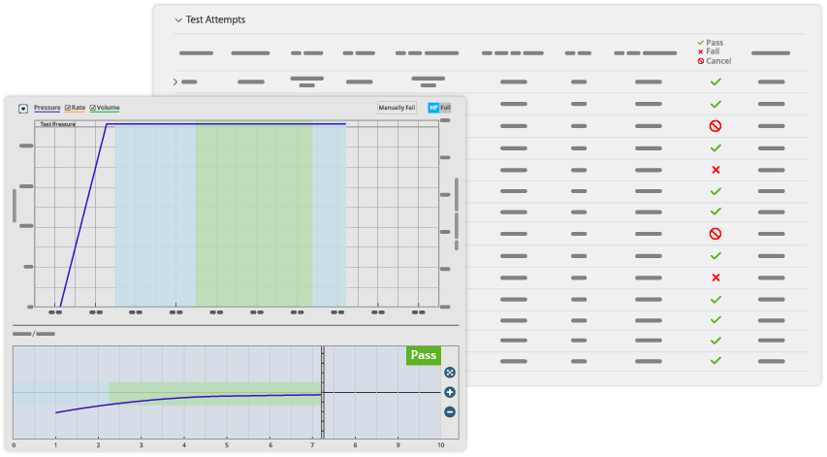Image resolution: width=827 pixels, height=457 pixels.
Task: Zoom out on the lower chart
Action: [449, 411]
